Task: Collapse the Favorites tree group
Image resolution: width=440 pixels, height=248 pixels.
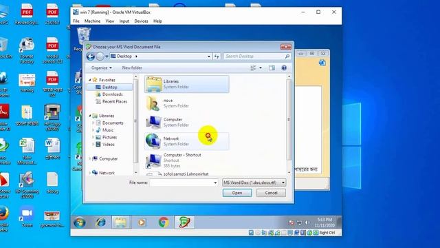Action: [90, 80]
